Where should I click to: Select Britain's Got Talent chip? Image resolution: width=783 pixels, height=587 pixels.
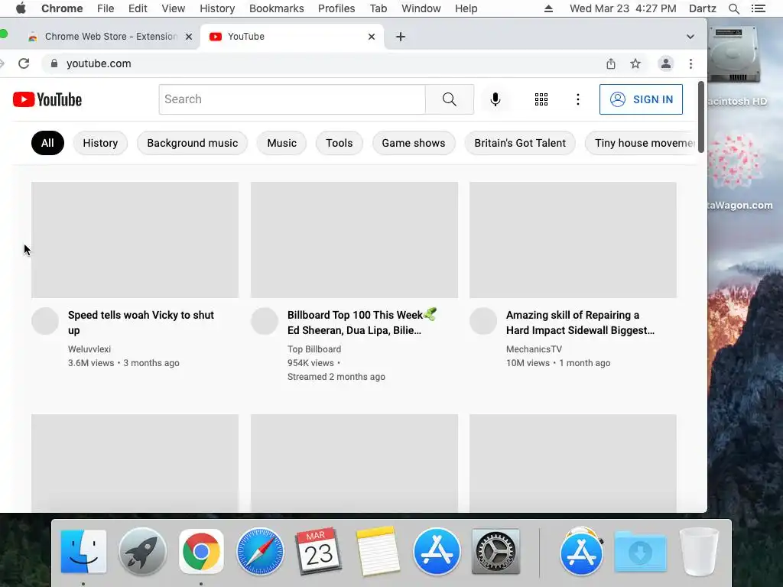coord(520,143)
